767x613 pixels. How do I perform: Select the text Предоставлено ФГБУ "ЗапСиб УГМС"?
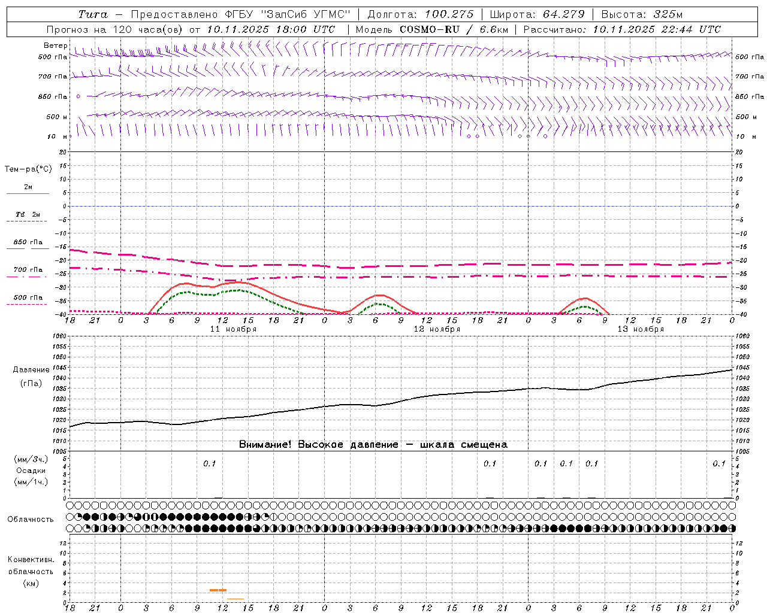click(240, 14)
